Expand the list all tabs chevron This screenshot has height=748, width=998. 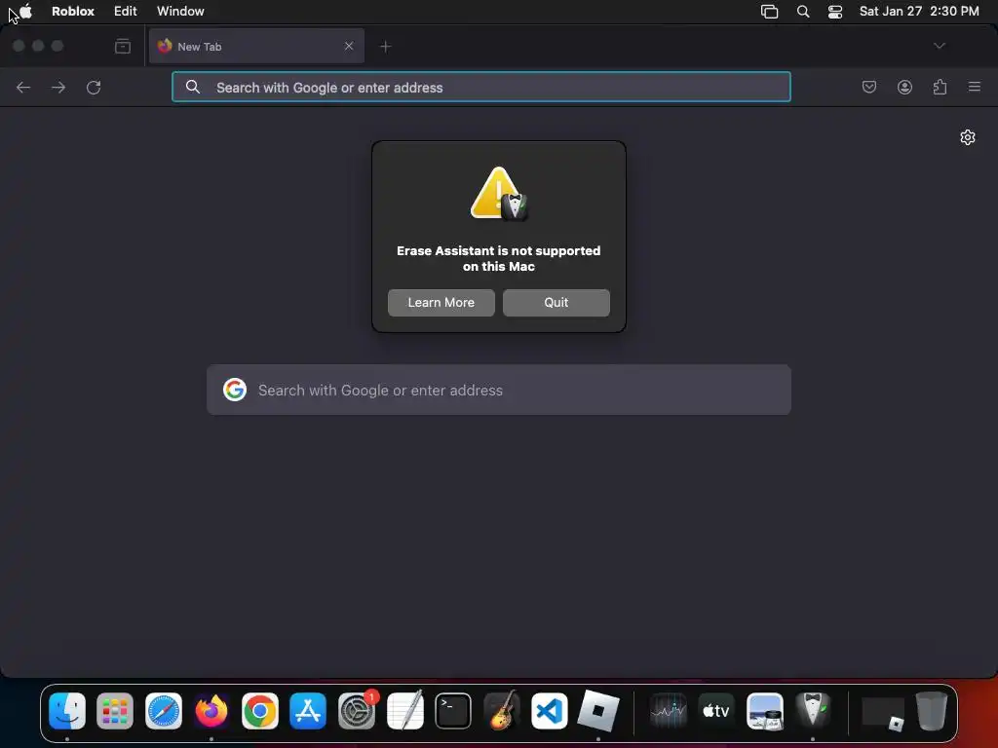click(x=939, y=46)
